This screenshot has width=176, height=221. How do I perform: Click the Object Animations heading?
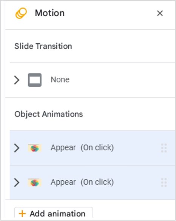click(x=49, y=114)
